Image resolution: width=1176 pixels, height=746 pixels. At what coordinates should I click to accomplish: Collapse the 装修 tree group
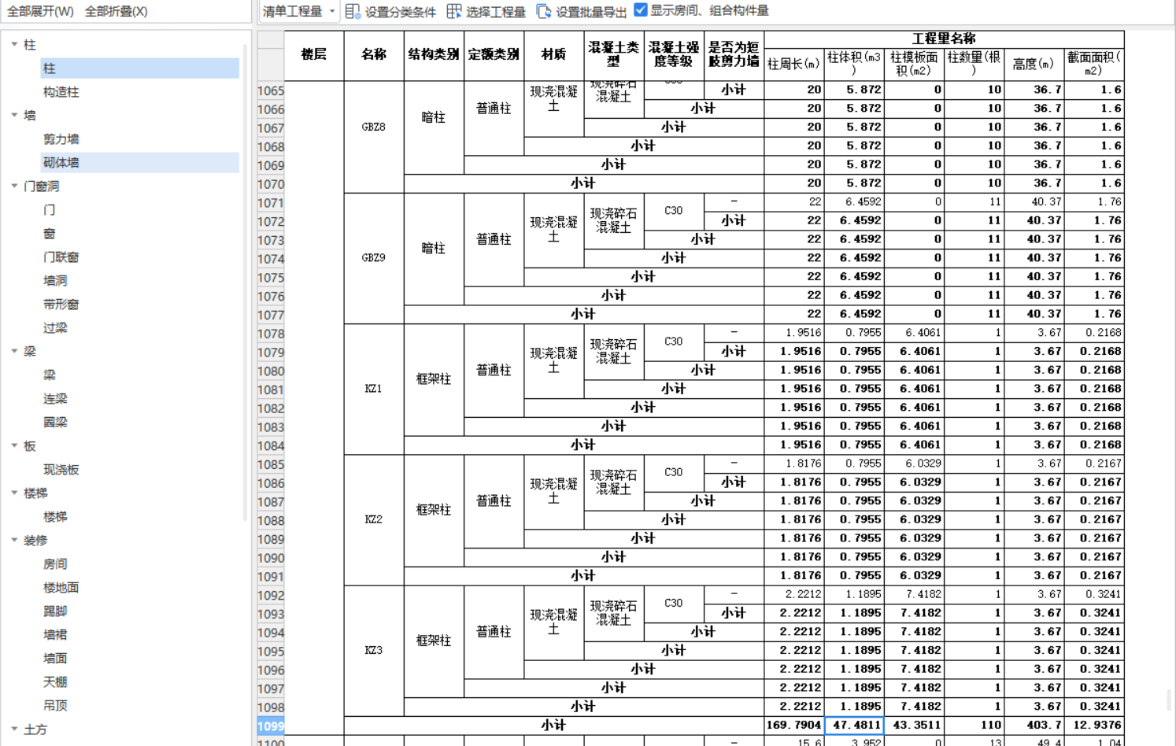(14, 541)
